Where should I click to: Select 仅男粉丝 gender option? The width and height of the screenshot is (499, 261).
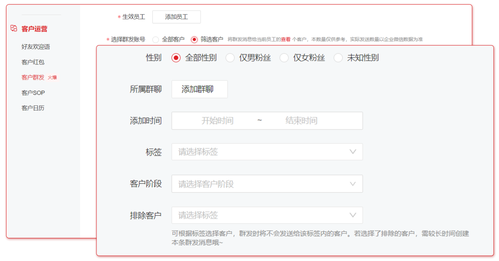tap(230, 58)
